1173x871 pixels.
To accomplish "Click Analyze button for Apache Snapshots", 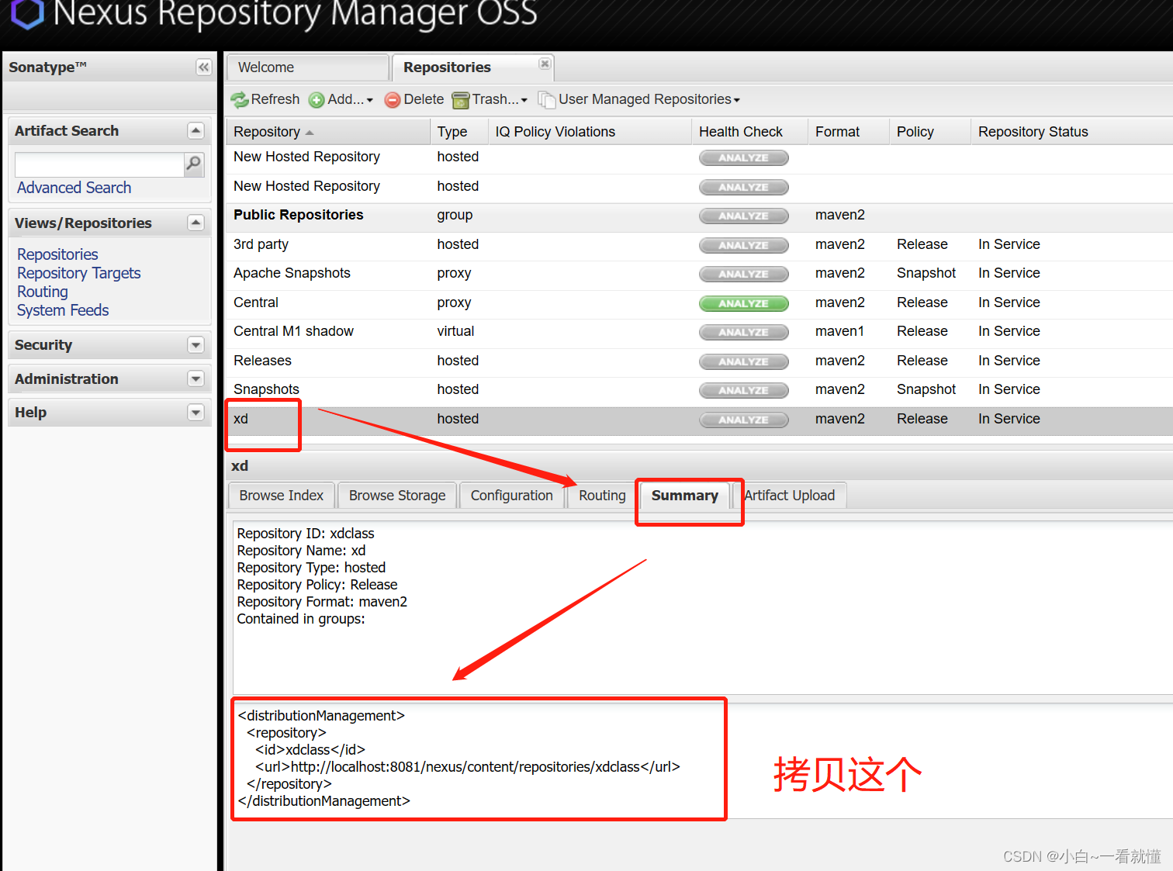I will click(743, 274).
